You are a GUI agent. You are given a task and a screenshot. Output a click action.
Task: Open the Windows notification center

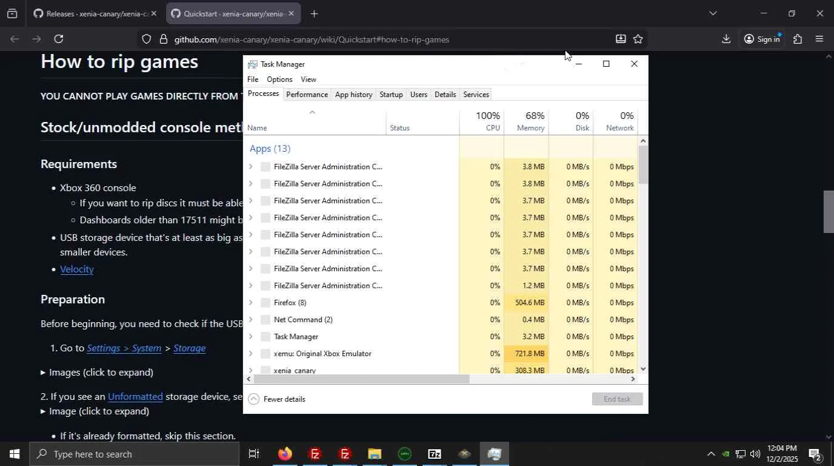tap(815, 454)
